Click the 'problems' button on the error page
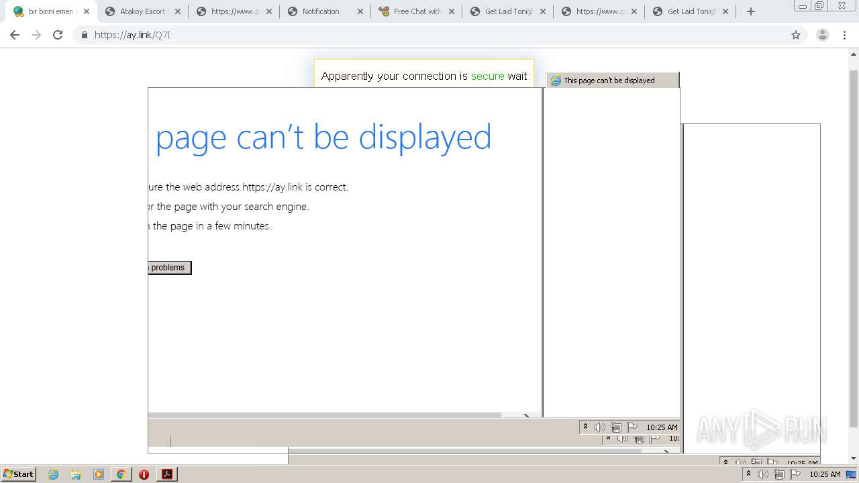859x483 pixels. tap(169, 268)
